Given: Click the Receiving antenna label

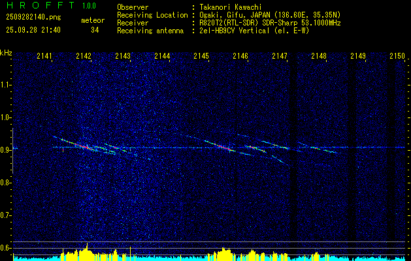Looking at the screenshot, I should pos(150,31).
